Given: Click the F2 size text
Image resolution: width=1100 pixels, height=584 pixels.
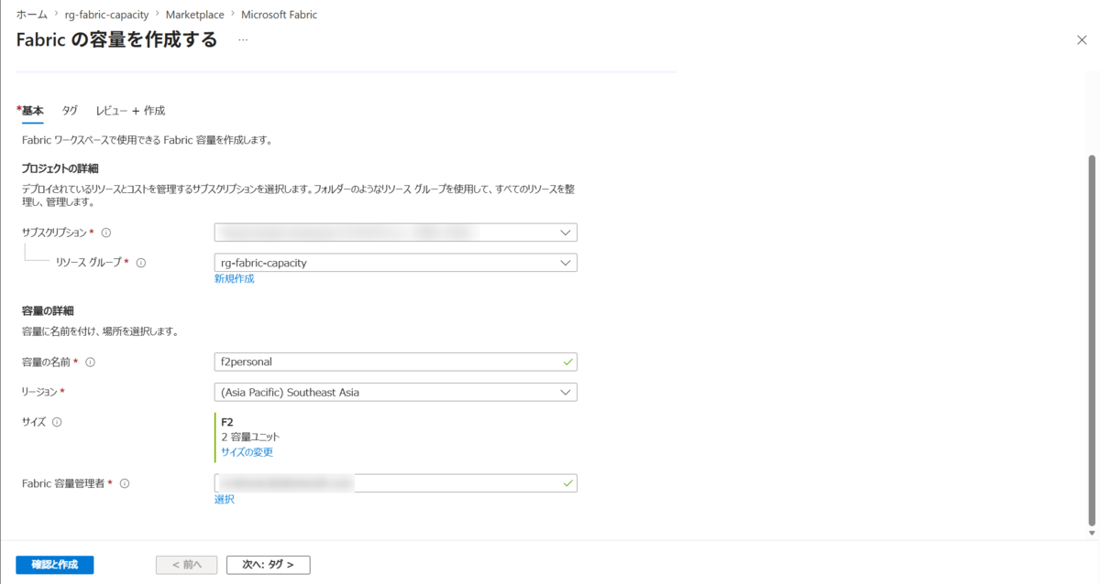Looking at the screenshot, I should tap(227, 422).
